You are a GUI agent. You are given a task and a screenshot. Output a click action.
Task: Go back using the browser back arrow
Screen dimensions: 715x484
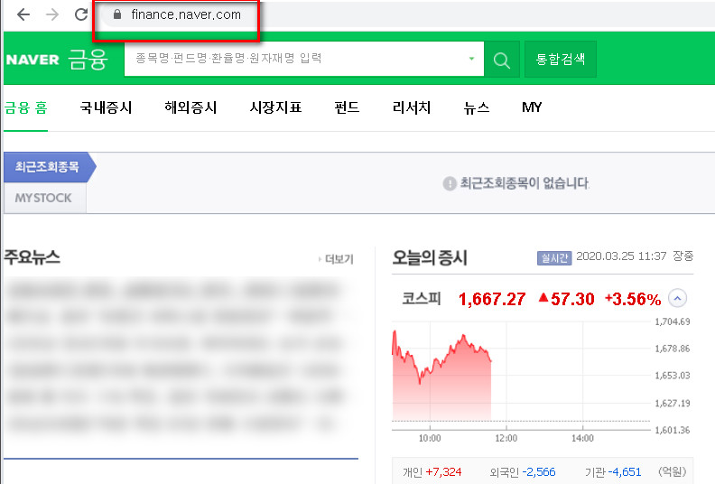[23, 14]
